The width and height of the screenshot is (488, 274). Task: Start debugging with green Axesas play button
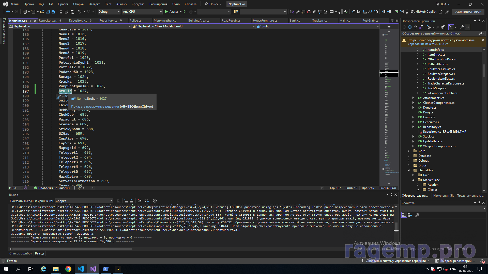click(x=166, y=12)
